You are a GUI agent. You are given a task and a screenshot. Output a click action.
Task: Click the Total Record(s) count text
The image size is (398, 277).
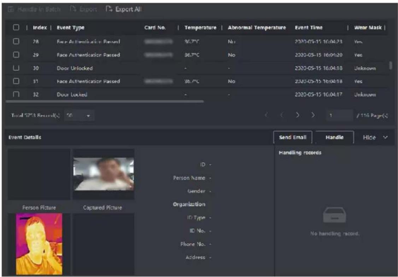[x=36, y=116]
